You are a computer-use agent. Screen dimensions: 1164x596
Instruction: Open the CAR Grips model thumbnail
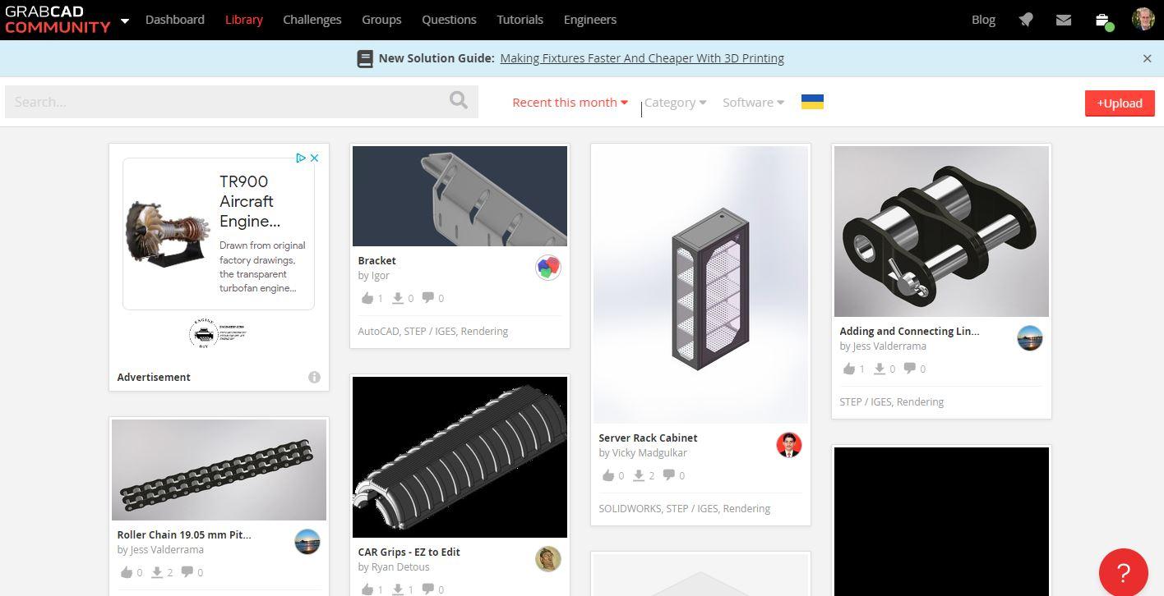click(x=460, y=456)
